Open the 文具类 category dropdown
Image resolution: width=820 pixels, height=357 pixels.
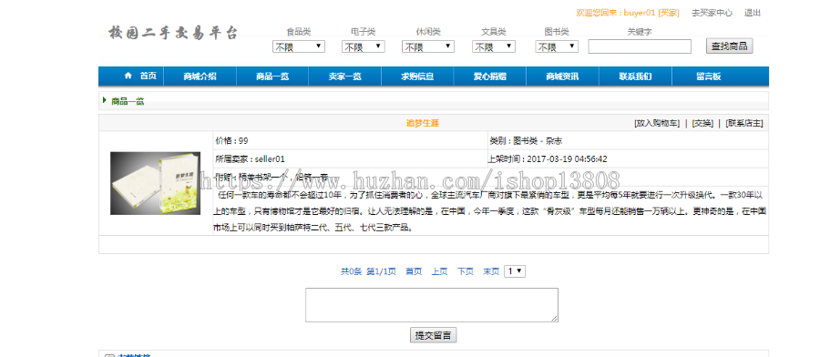[x=494, y=47]
